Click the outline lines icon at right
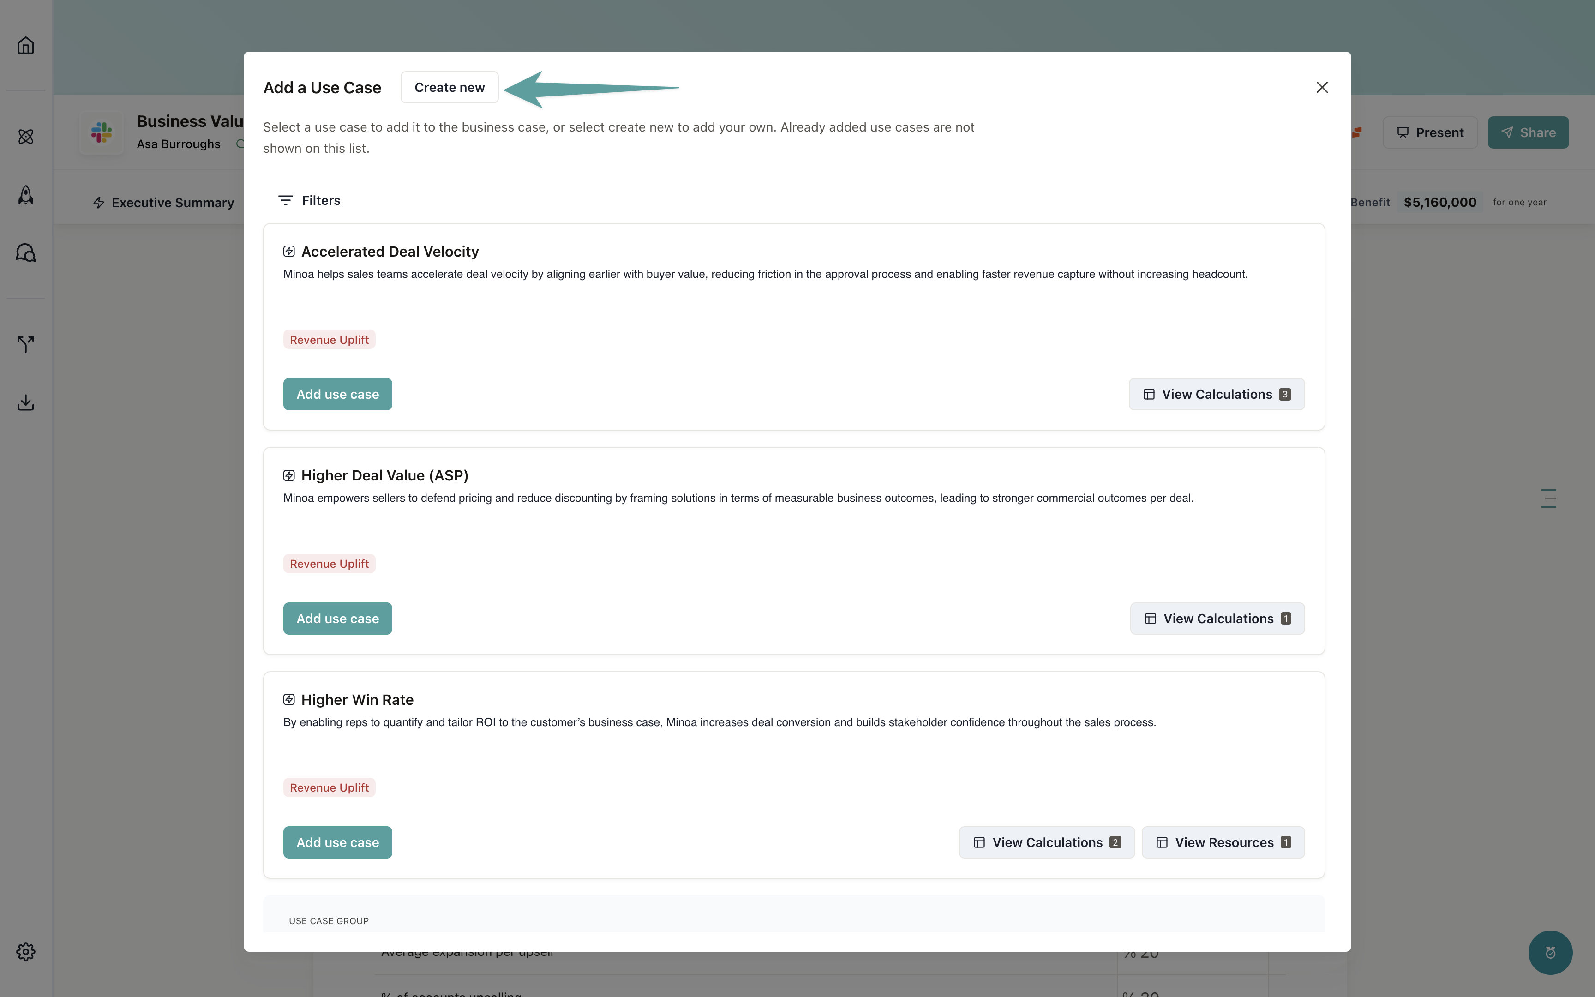Image resolution: width=1595 pixels, height=997 pixels. (x=1548, y=498)
